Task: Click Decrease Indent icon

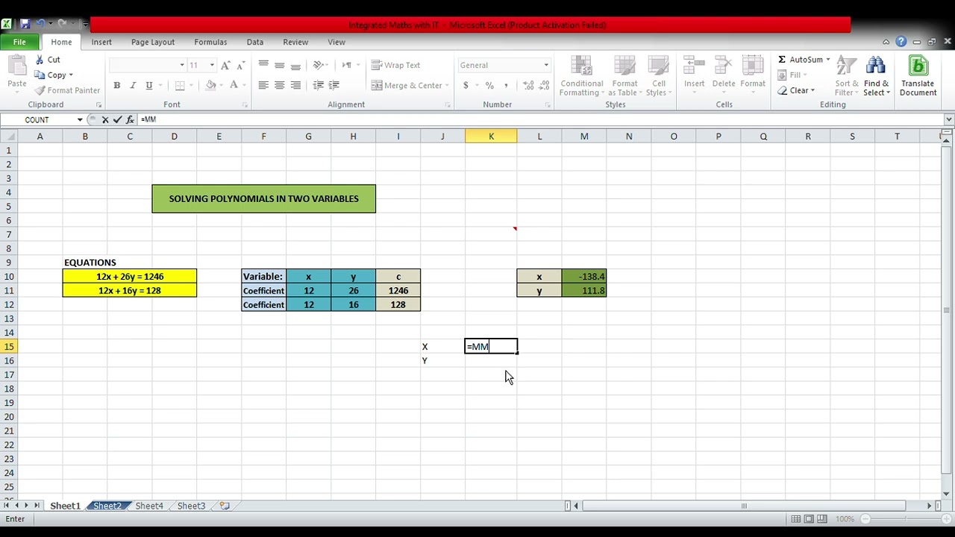Action: 319,85
